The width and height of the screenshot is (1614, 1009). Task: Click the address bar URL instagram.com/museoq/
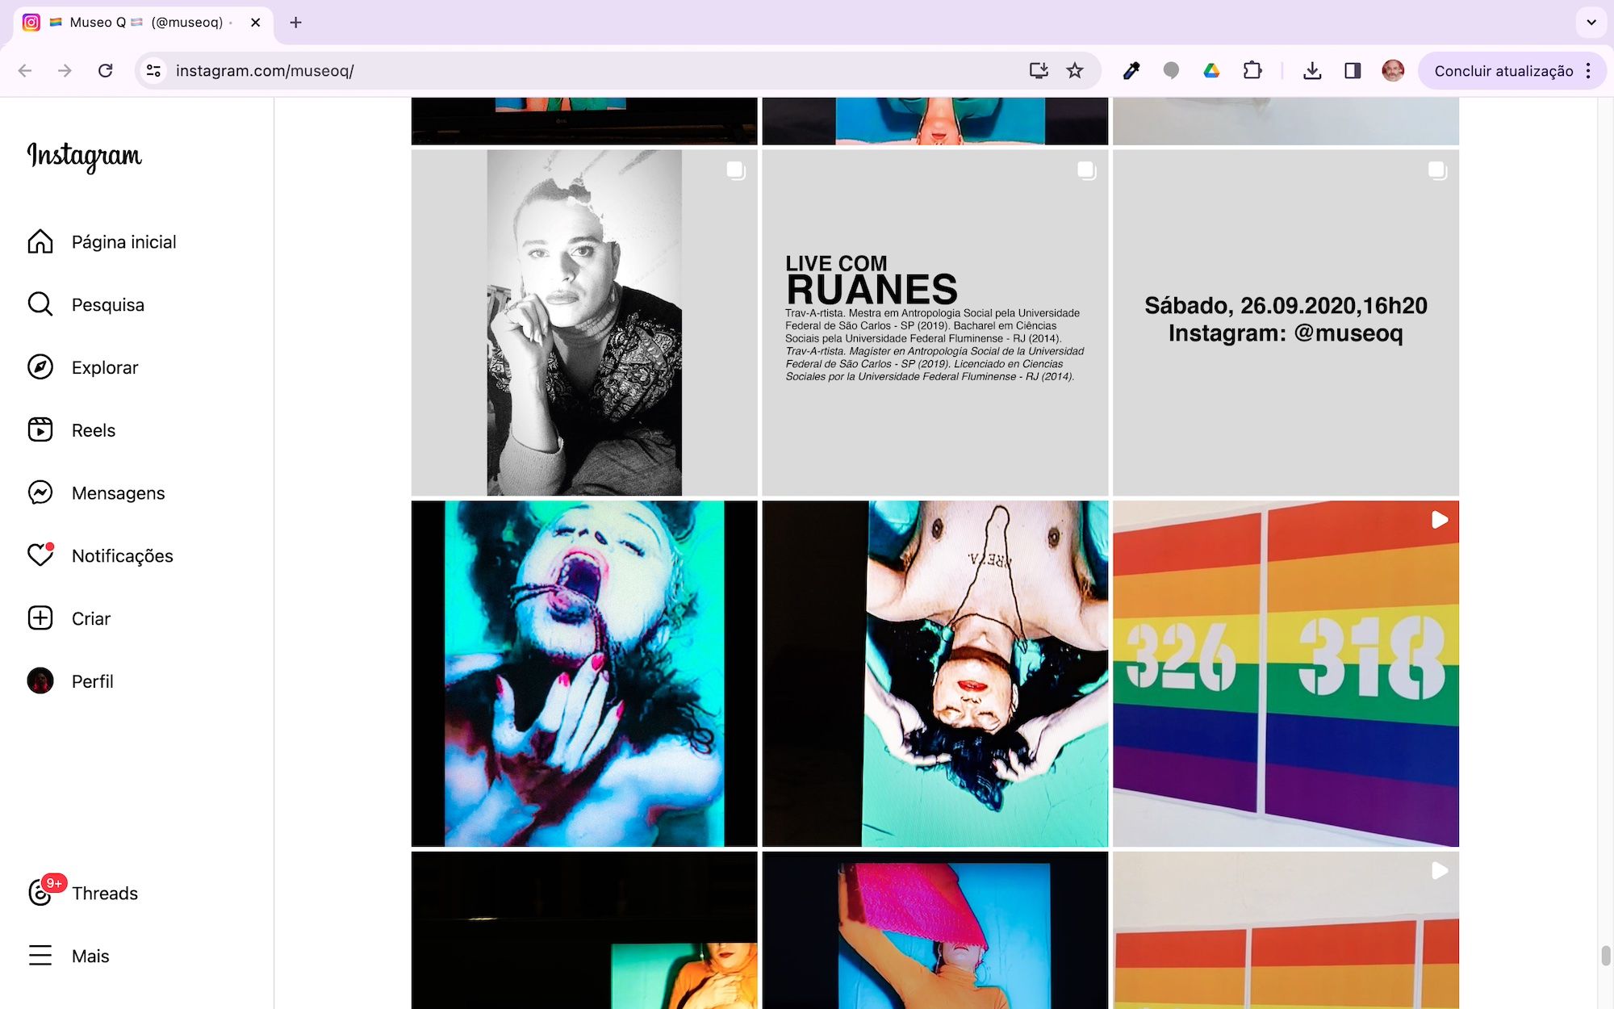265,71
